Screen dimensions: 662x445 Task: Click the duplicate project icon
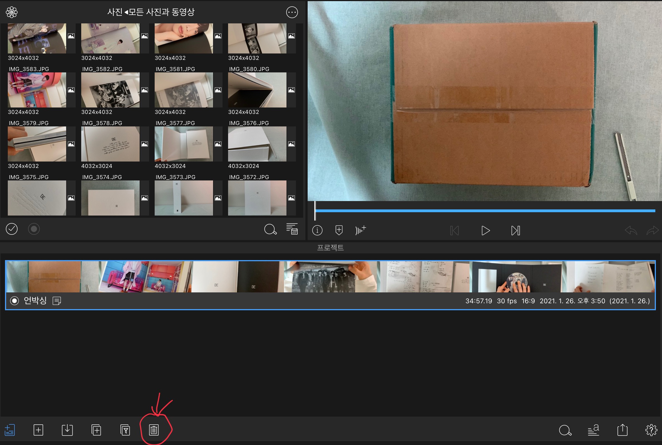pyautogui.click(x=96, y=430)
